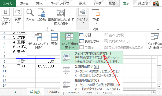Image resolution: width=162 pixels, height=96 pixels.
Task: Click row header 9
Action: pos(5,61)
